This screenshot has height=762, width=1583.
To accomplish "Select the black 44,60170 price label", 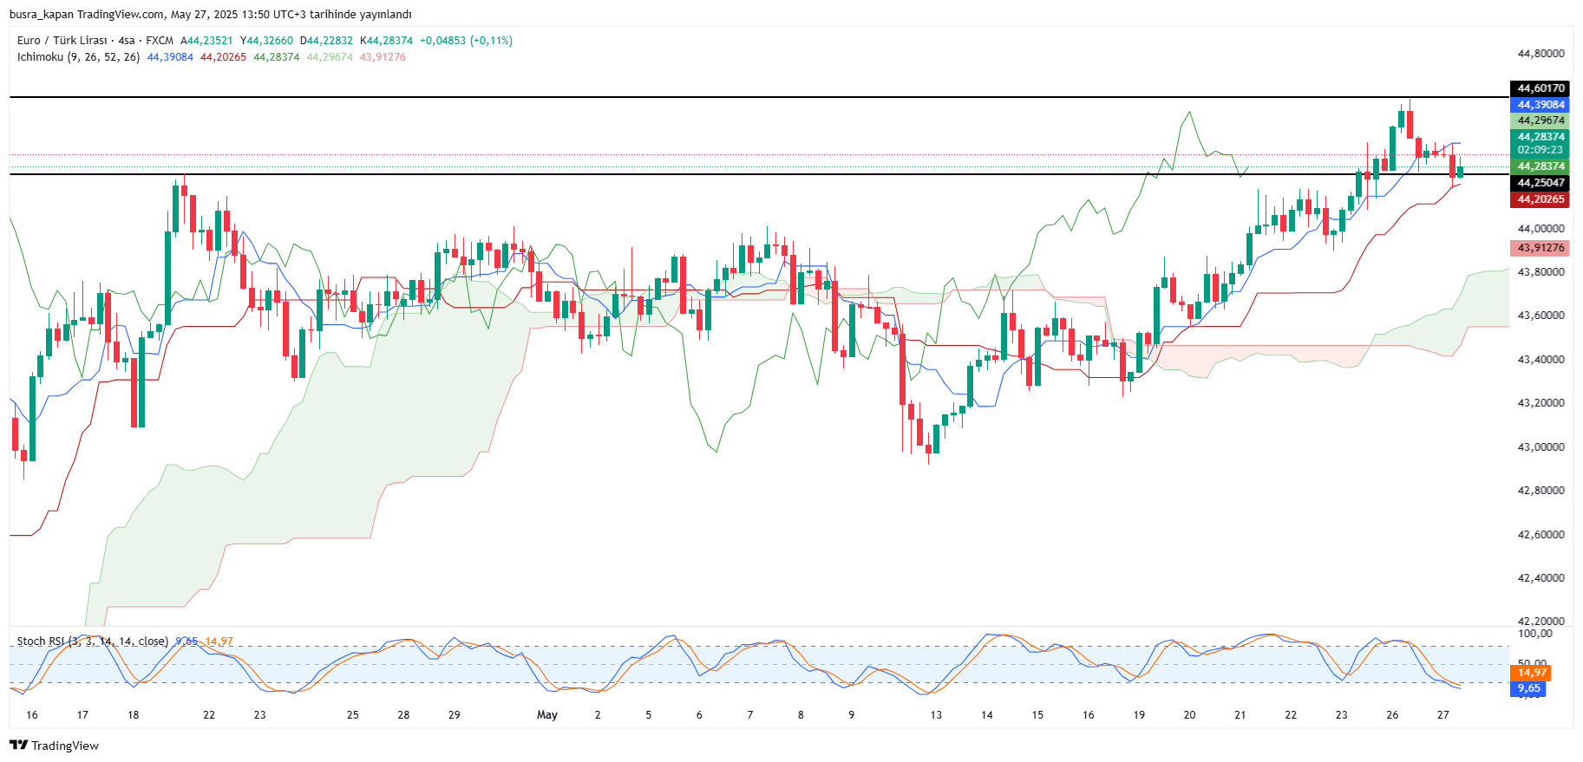I will 1540,88.
